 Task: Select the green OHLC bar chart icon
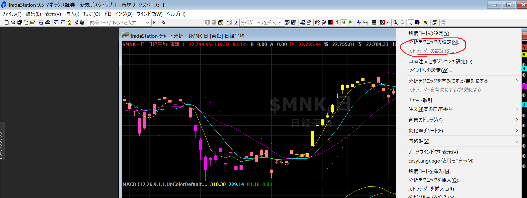(x=337, y=23)
